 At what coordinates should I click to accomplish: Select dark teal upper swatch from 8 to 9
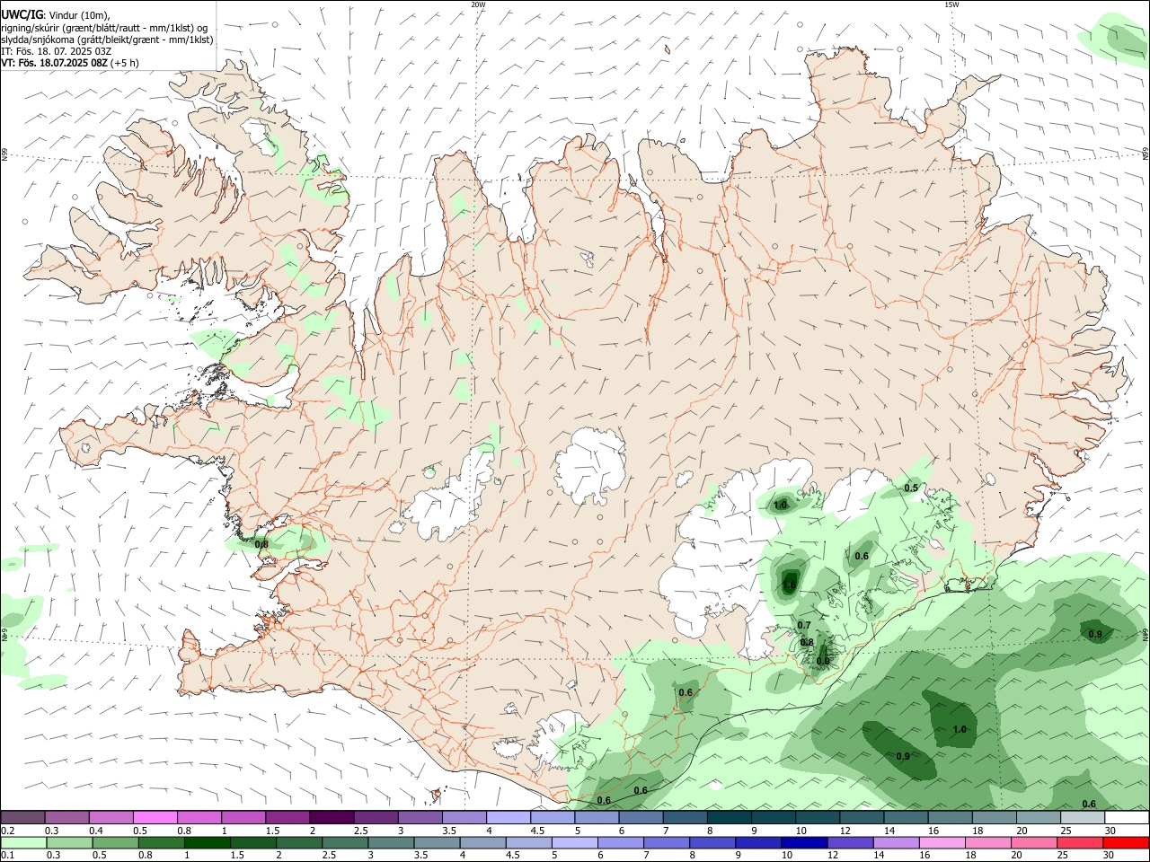tap(730, 817)
